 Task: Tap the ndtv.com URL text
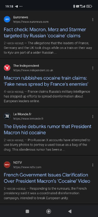click(27, 167)
